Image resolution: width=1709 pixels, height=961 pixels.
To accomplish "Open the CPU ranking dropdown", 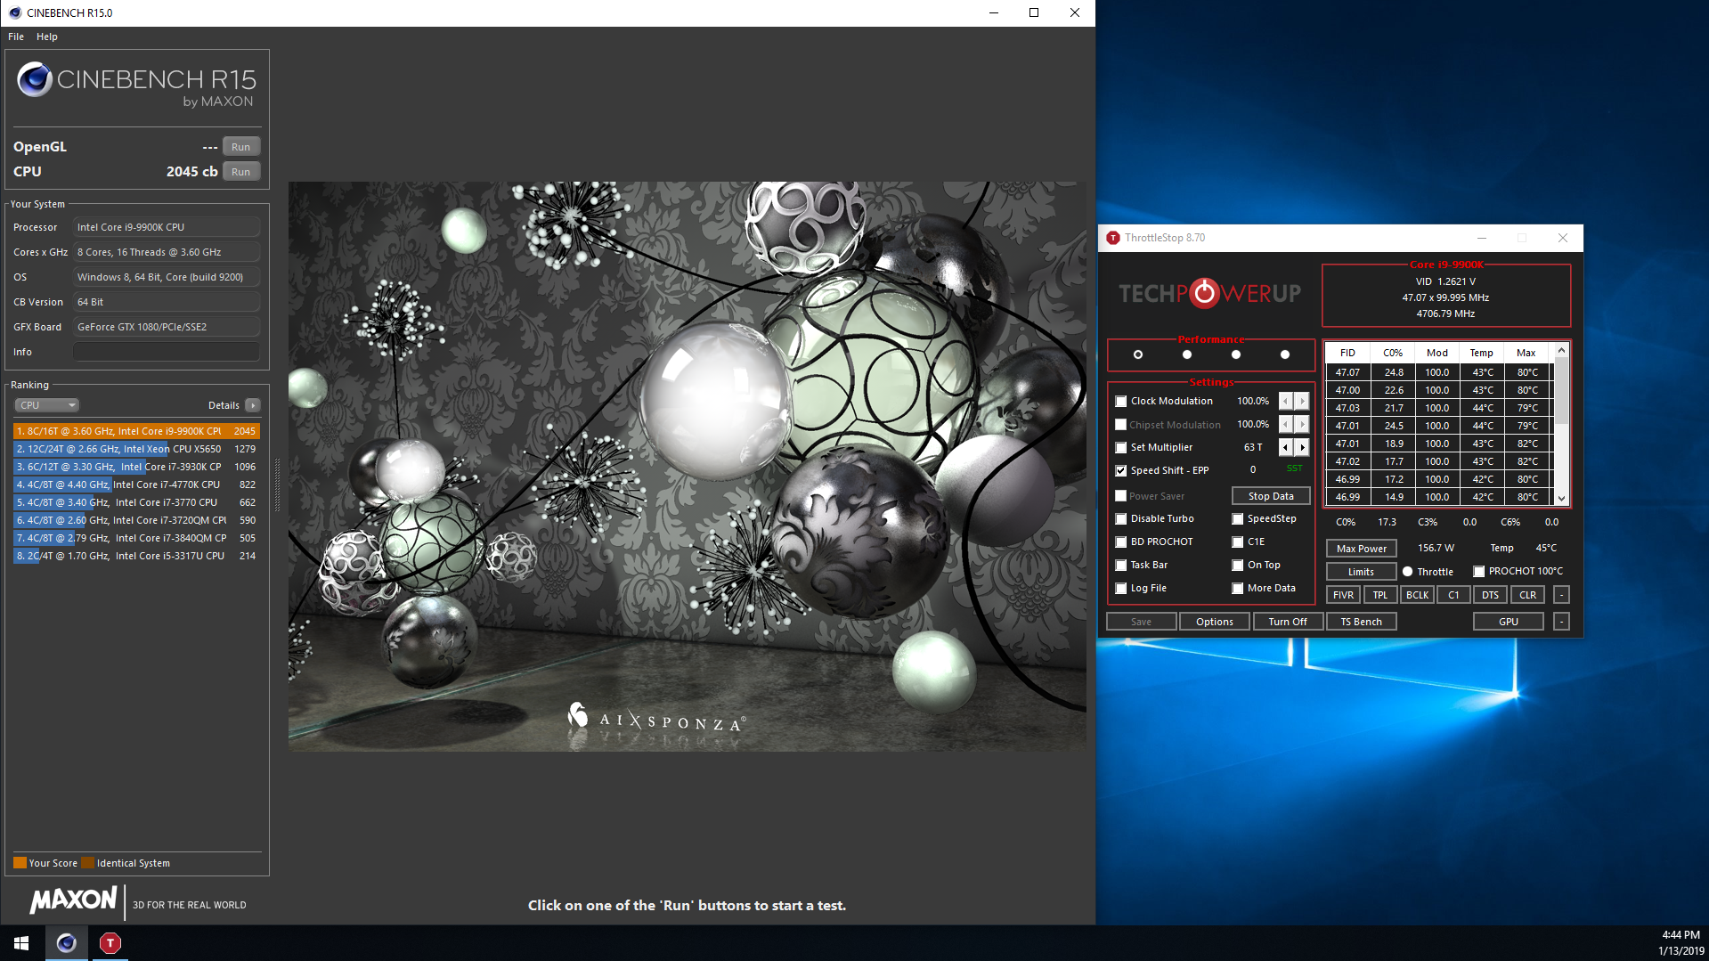I will (47, 405).
